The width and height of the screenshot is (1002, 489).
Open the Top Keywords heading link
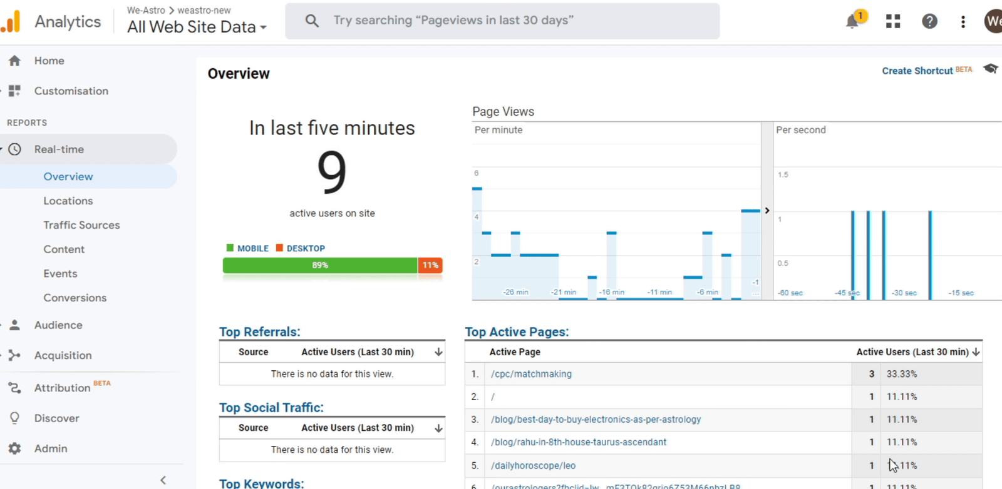pos(261,483)
